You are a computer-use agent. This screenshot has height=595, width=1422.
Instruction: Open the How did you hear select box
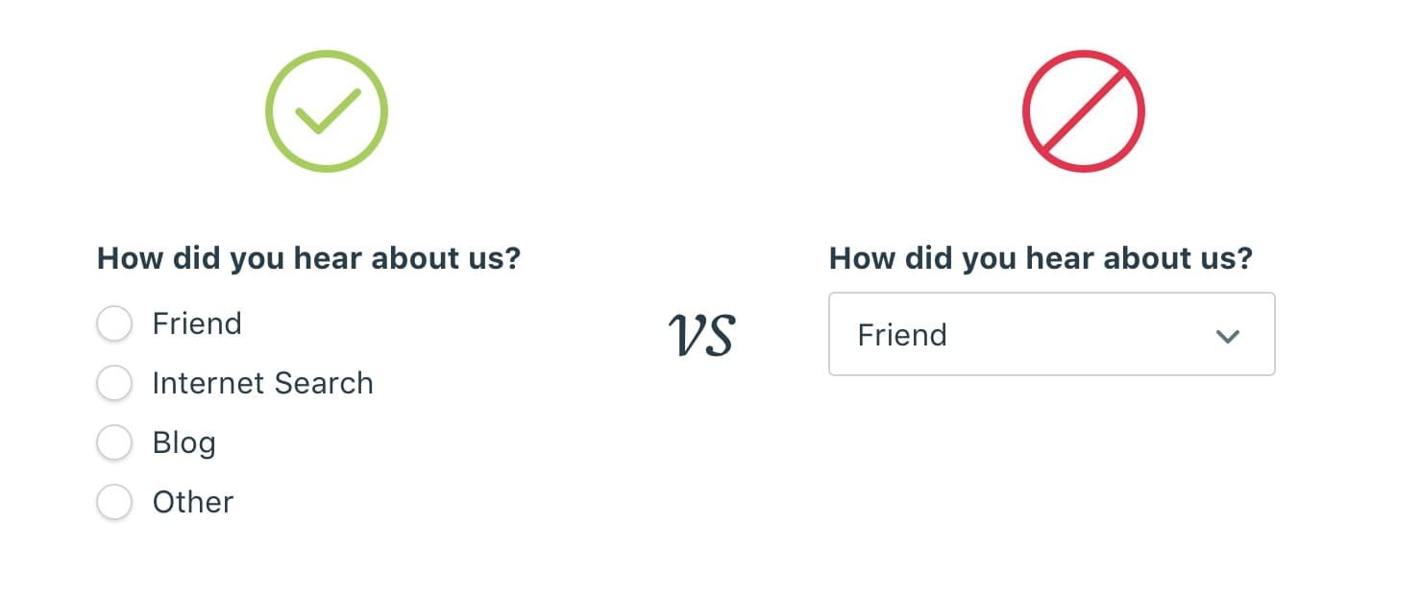[1052, 334]
